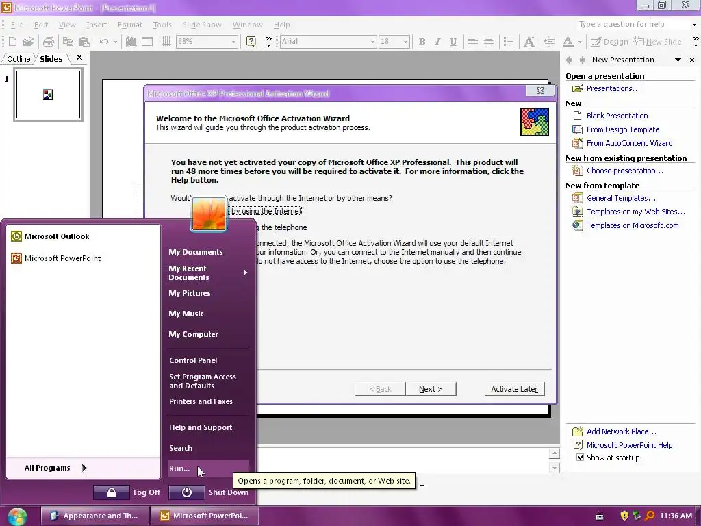
Task: Open the Blank Presentation link
Action: pos(617,116)
